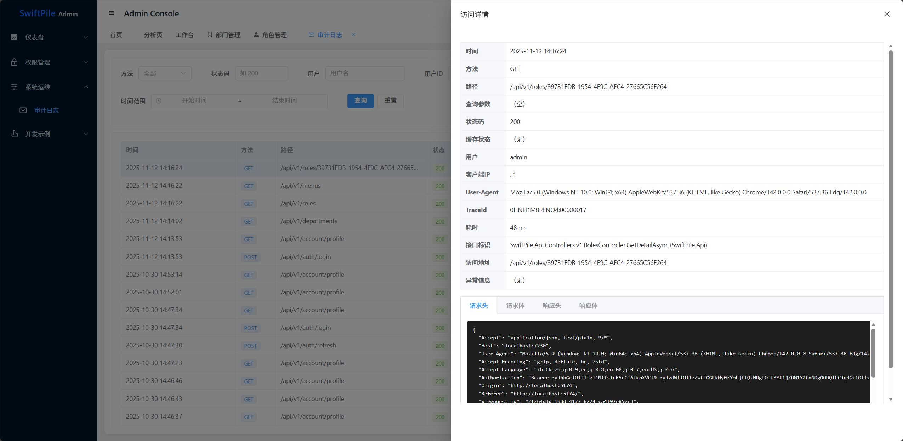Click the blue 查询 button
Image resolution: width=903 pixels, height=441 pixels.
pyautogui.click(x=360, y=101)
